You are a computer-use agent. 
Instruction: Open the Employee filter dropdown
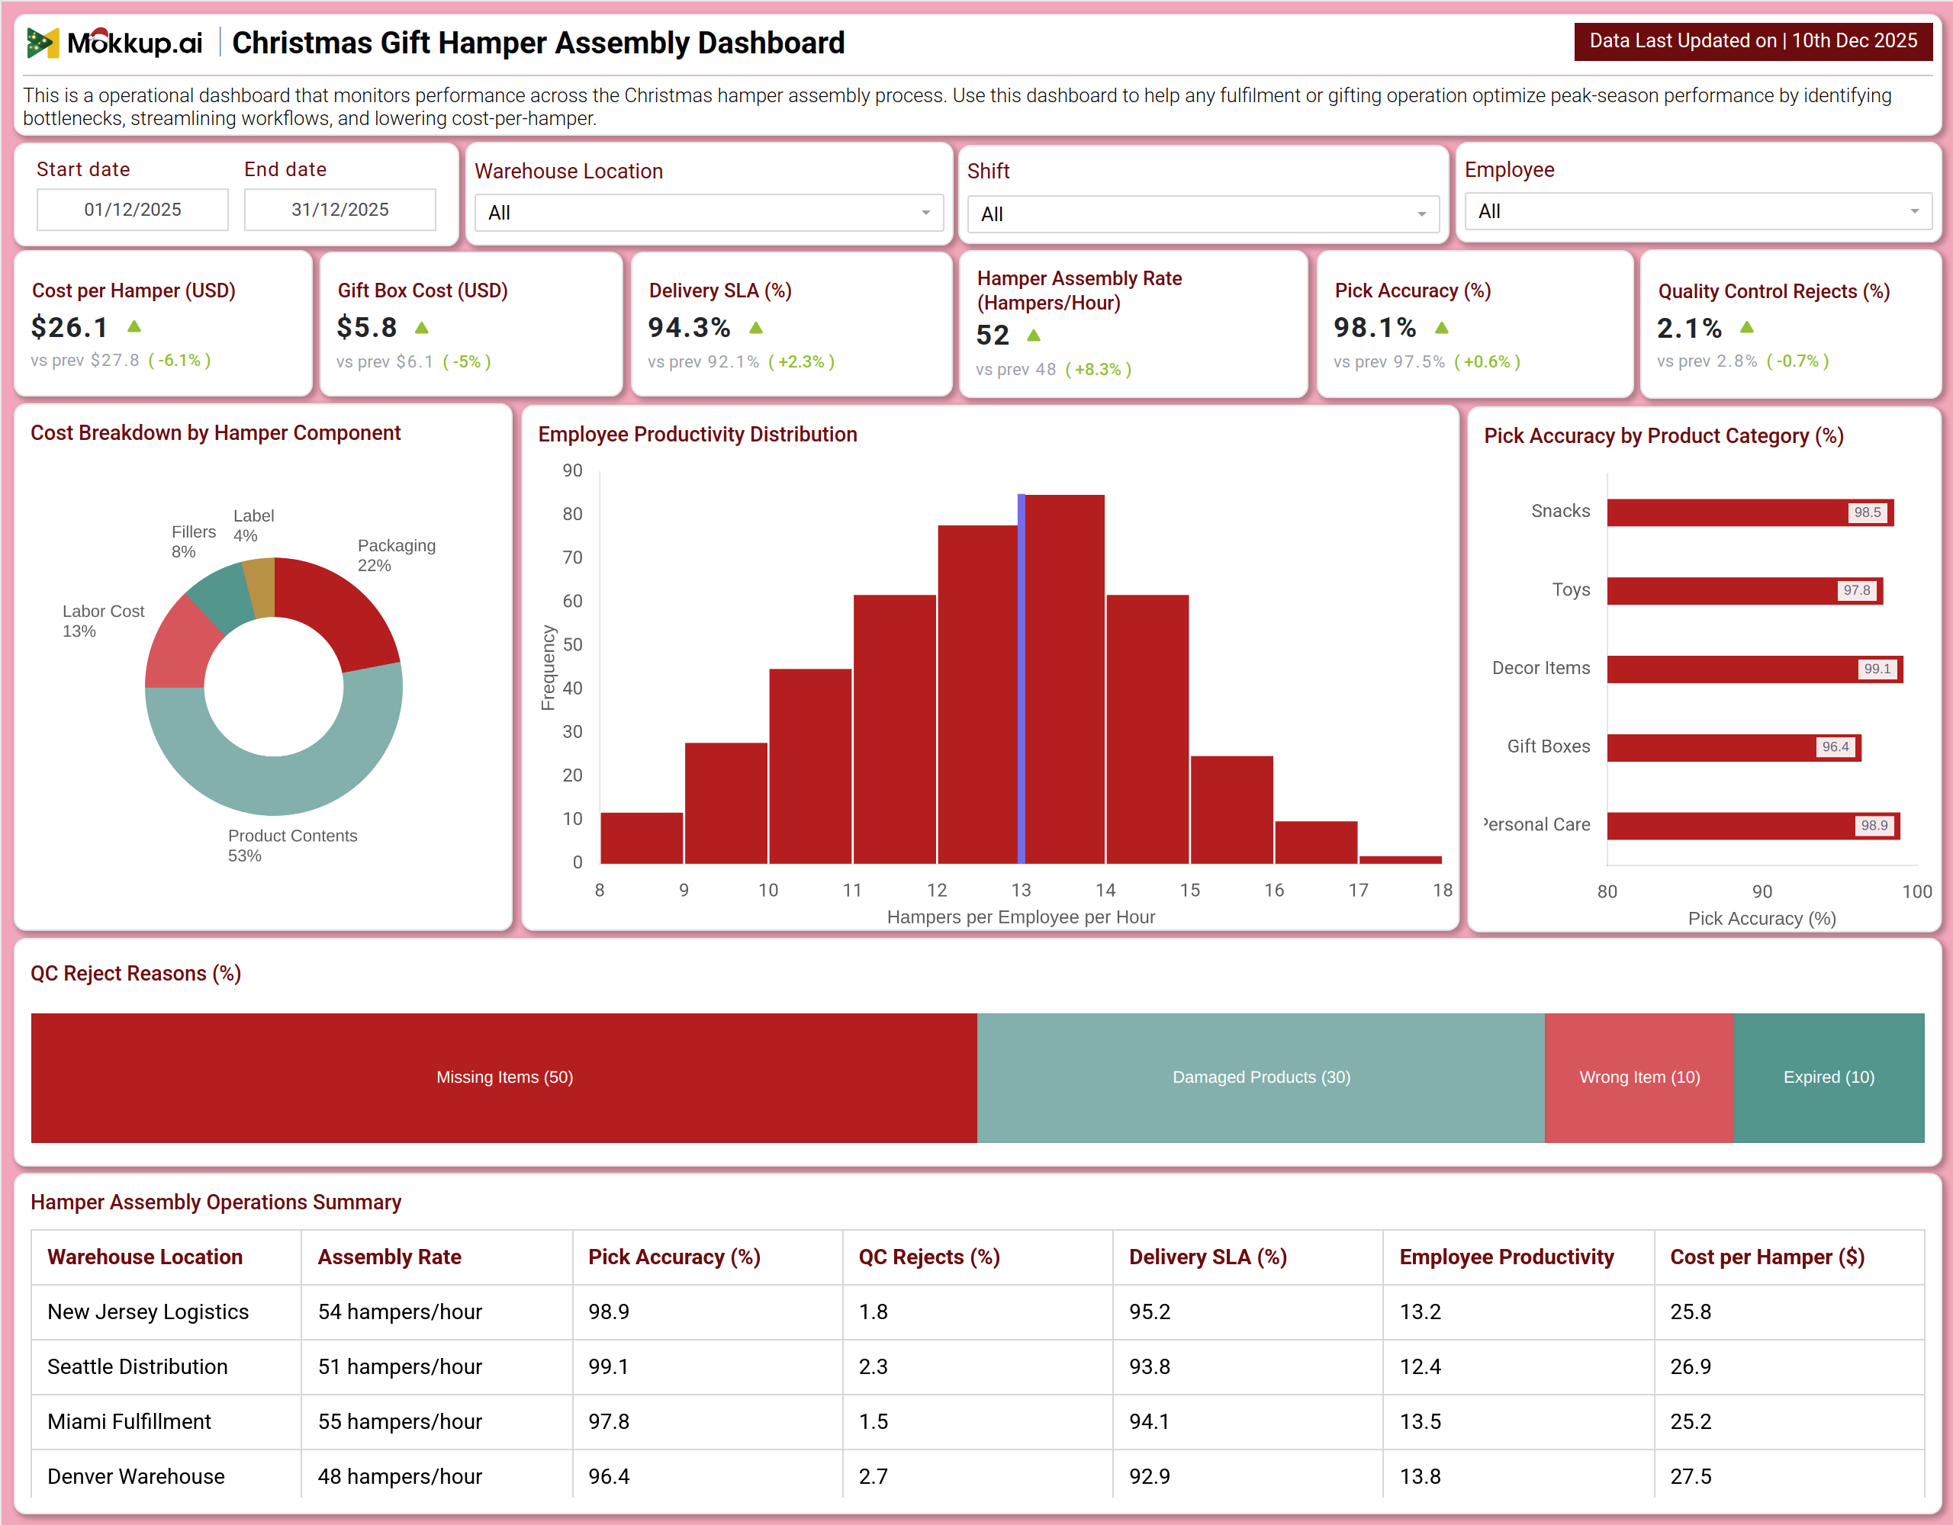tap(1698, 212)
